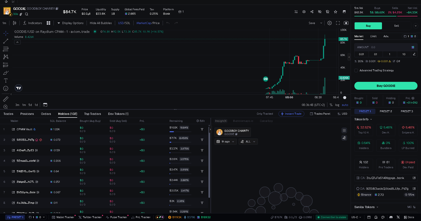Select the Limit order tab
The height and width of the screenshot is (221, 421).
tap(373, 36)
